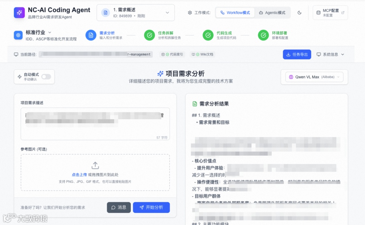Click the NC-AI Coding Agent logo icon

(19, 13)
